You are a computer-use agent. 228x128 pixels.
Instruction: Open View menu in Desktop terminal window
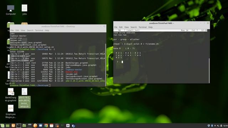tap(23, 31)
